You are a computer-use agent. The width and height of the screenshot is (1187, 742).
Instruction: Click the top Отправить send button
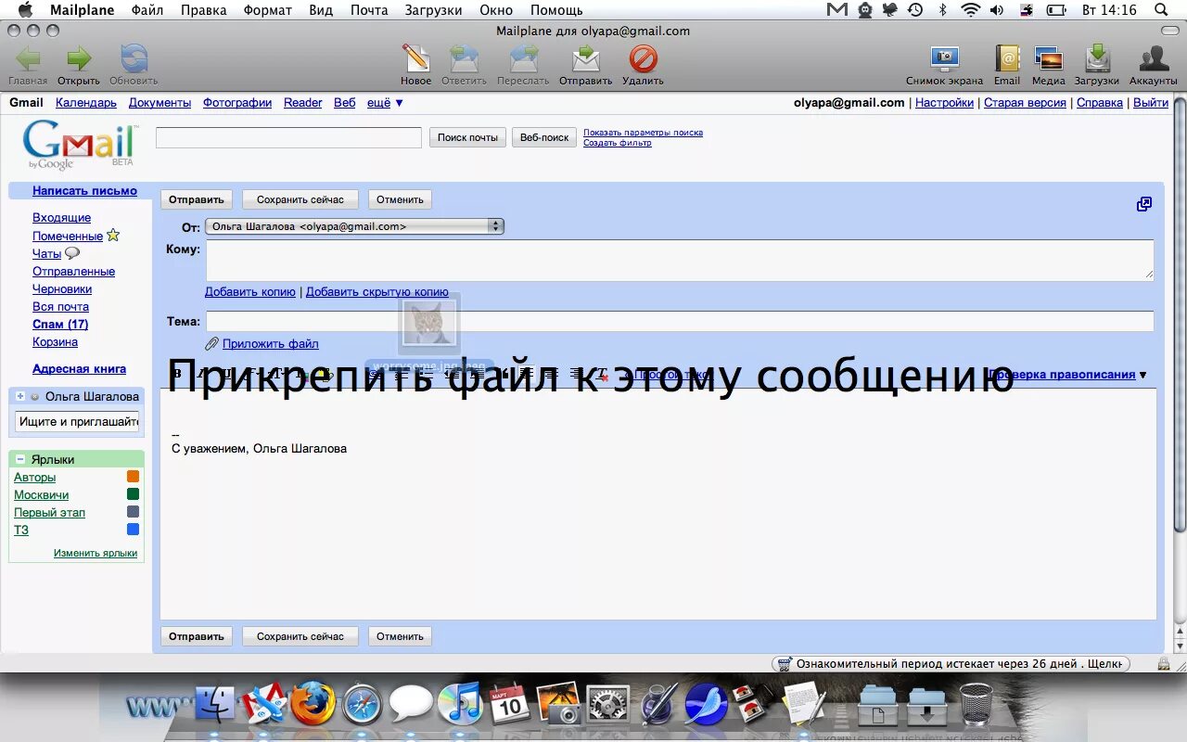197,199
